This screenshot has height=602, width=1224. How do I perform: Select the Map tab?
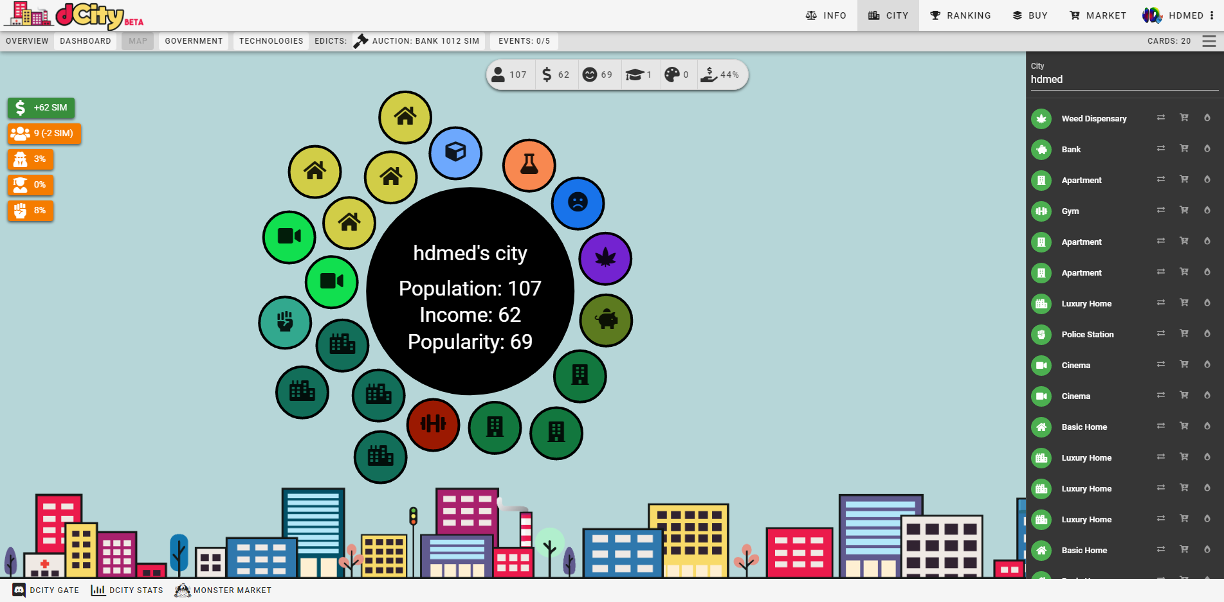click(x=138, y=41)
